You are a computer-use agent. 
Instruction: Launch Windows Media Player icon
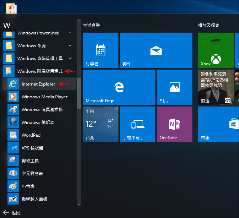[13, 97]
